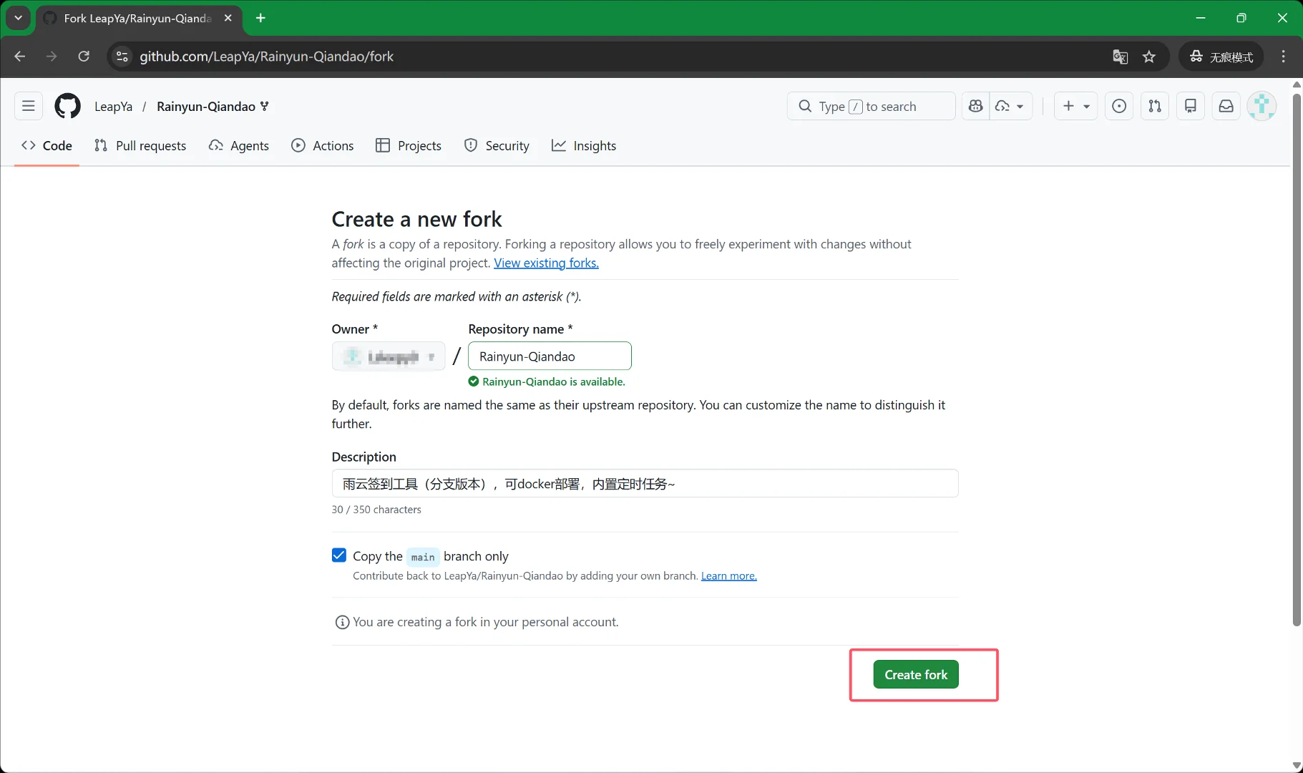Open the Copilot chat icon
This screenshot has height=773, width=1303.
(975, 106)
